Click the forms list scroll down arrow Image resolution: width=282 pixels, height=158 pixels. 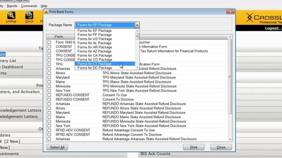230,140
